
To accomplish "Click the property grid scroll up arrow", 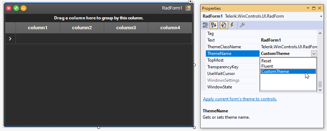I will [x=320, y=33].
